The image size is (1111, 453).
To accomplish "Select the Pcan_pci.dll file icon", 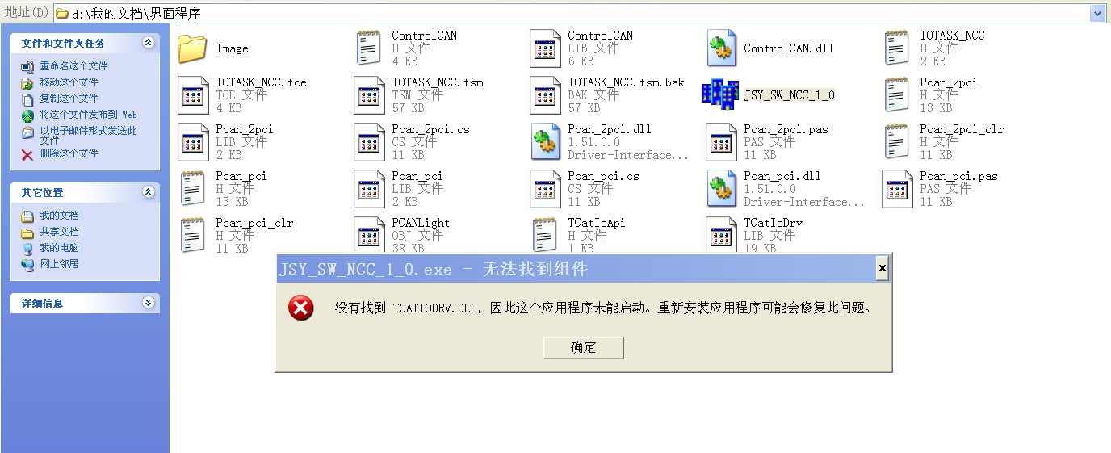I will tap(721, 189).
